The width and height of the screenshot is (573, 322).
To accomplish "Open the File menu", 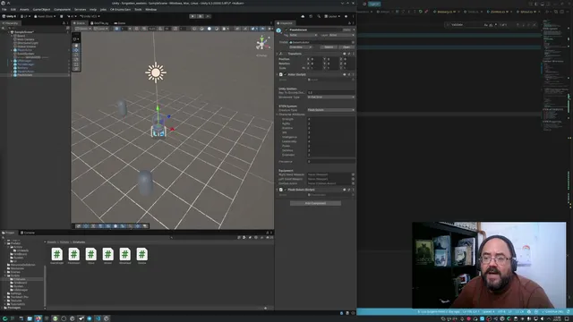I will (4, 10).
